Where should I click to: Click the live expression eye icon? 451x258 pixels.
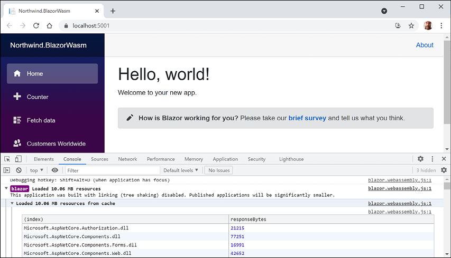(55, 170)
